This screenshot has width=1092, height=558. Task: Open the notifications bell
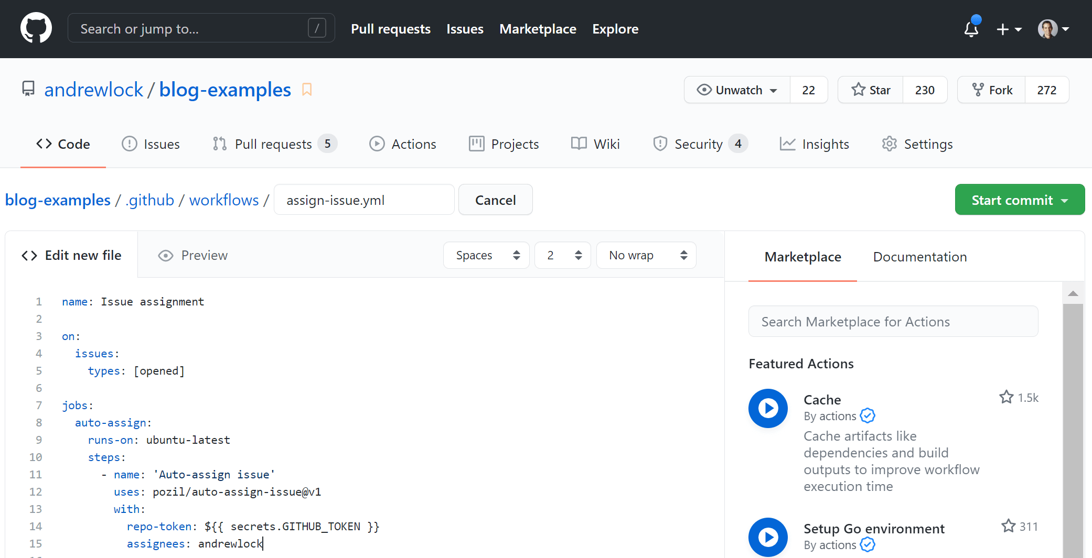971,28
